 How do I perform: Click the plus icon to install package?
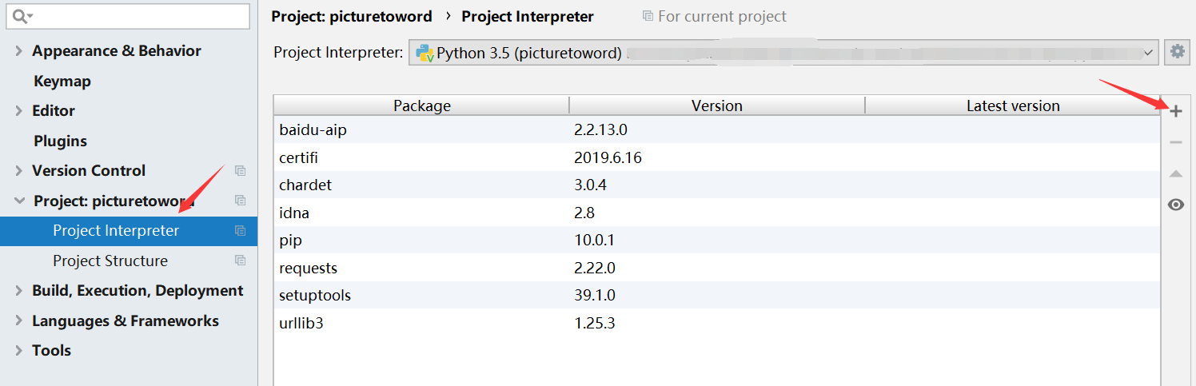coord(1175,112)
